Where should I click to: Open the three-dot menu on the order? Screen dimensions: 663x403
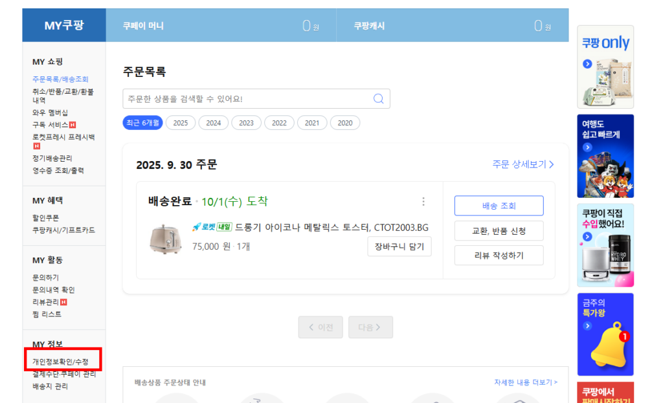(423, 202)
